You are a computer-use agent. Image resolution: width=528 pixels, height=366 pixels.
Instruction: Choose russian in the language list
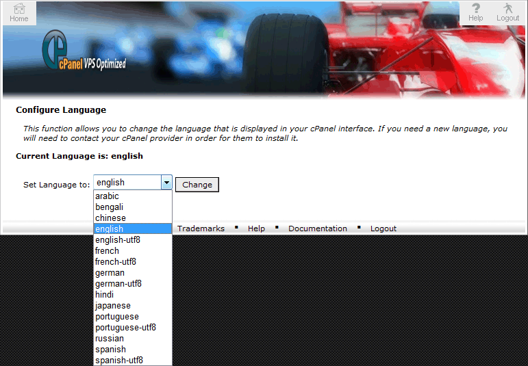pos(133,339)
